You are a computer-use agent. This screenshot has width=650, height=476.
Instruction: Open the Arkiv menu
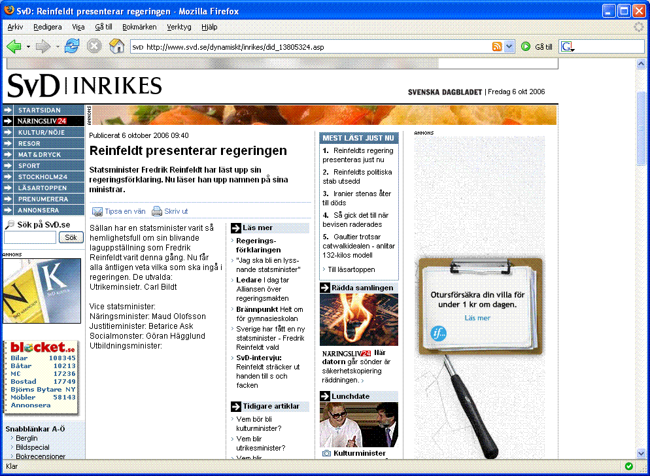click(15, 27)
